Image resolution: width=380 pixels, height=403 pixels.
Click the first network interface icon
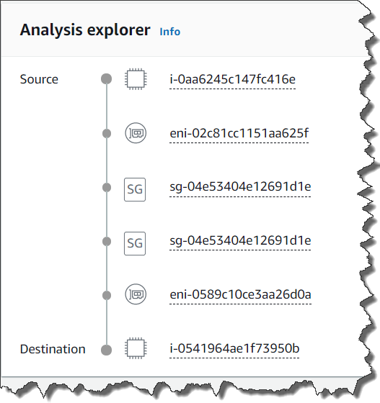click(x=136, y=133)
